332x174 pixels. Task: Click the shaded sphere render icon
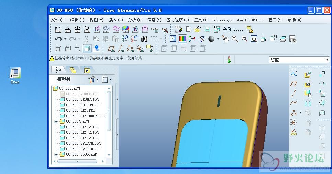click(x=211, y=39)
